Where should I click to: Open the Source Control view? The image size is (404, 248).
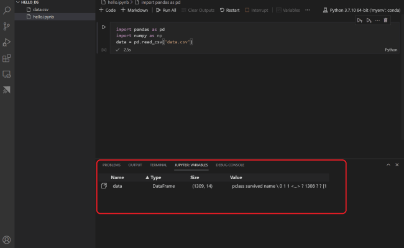coord(7,26)
